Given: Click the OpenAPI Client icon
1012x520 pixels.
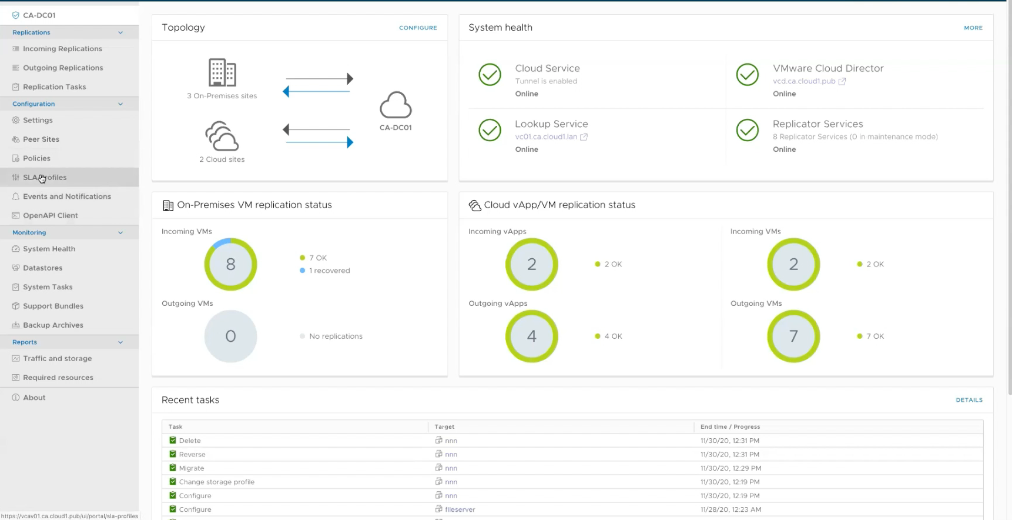Looking at the screenshot, I should coord(16,215).
